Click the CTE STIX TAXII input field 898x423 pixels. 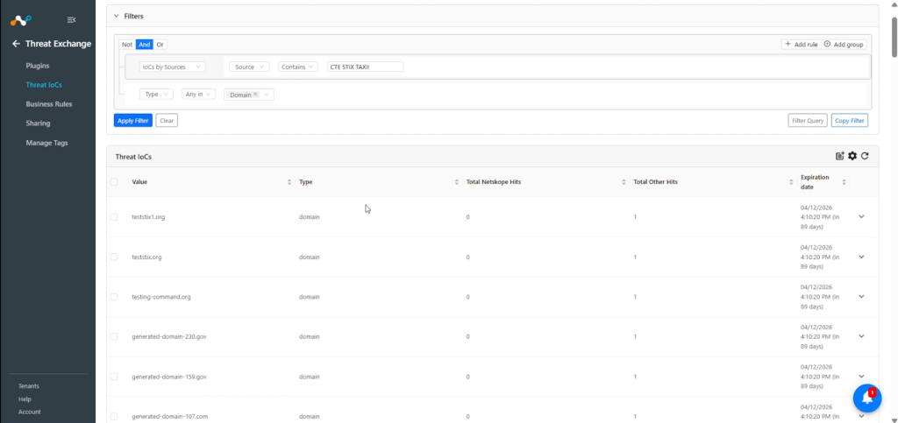(x=365, y=67)
